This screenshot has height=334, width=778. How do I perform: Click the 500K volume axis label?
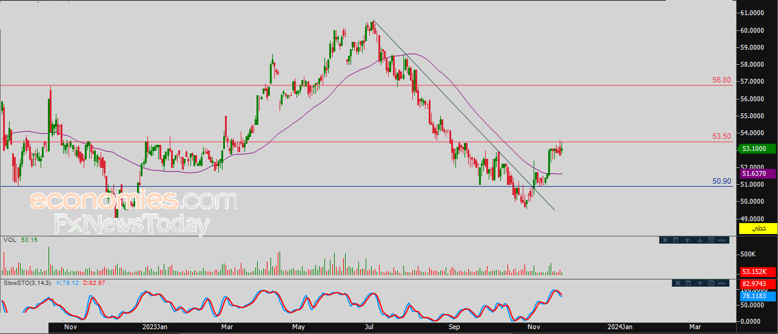tap(748, 254)
